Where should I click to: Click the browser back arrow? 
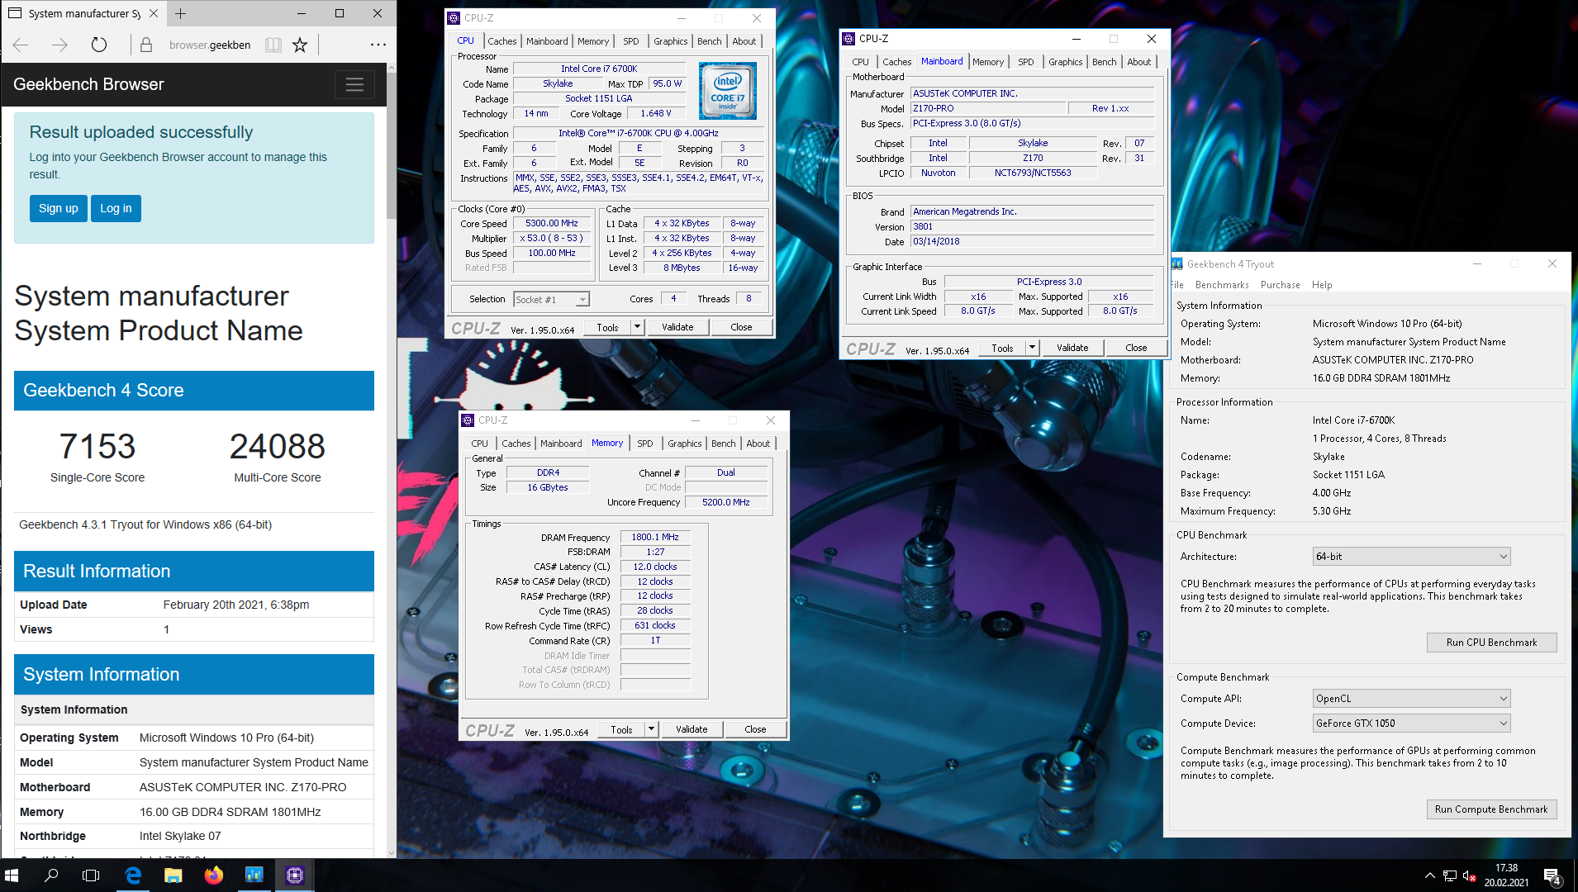21,45
